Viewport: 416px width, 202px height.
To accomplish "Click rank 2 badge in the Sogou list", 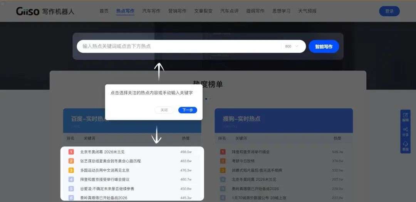I will click(223, 161).
